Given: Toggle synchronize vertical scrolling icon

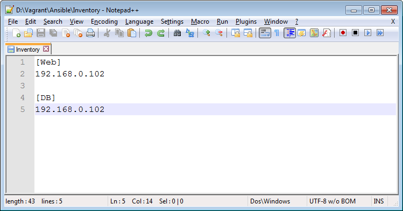Looking at the screenshot, I should pyautogui.click(x=236, y=33).
